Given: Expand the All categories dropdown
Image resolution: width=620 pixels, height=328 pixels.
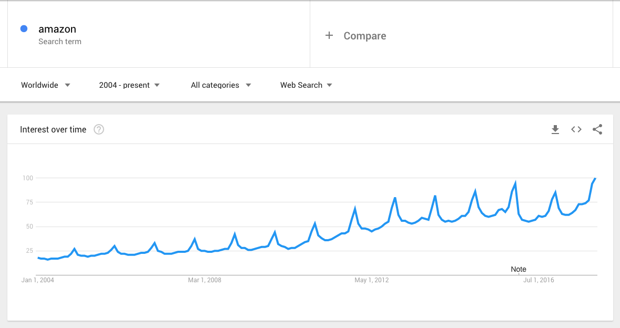Looking at the screenshot, I should point(221,85).
